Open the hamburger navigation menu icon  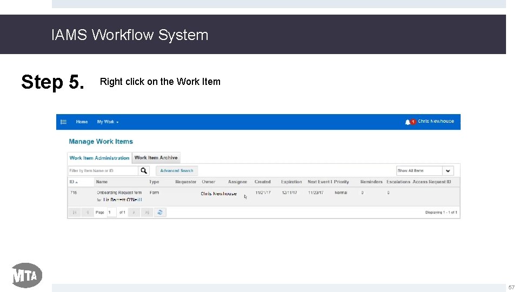64,122
